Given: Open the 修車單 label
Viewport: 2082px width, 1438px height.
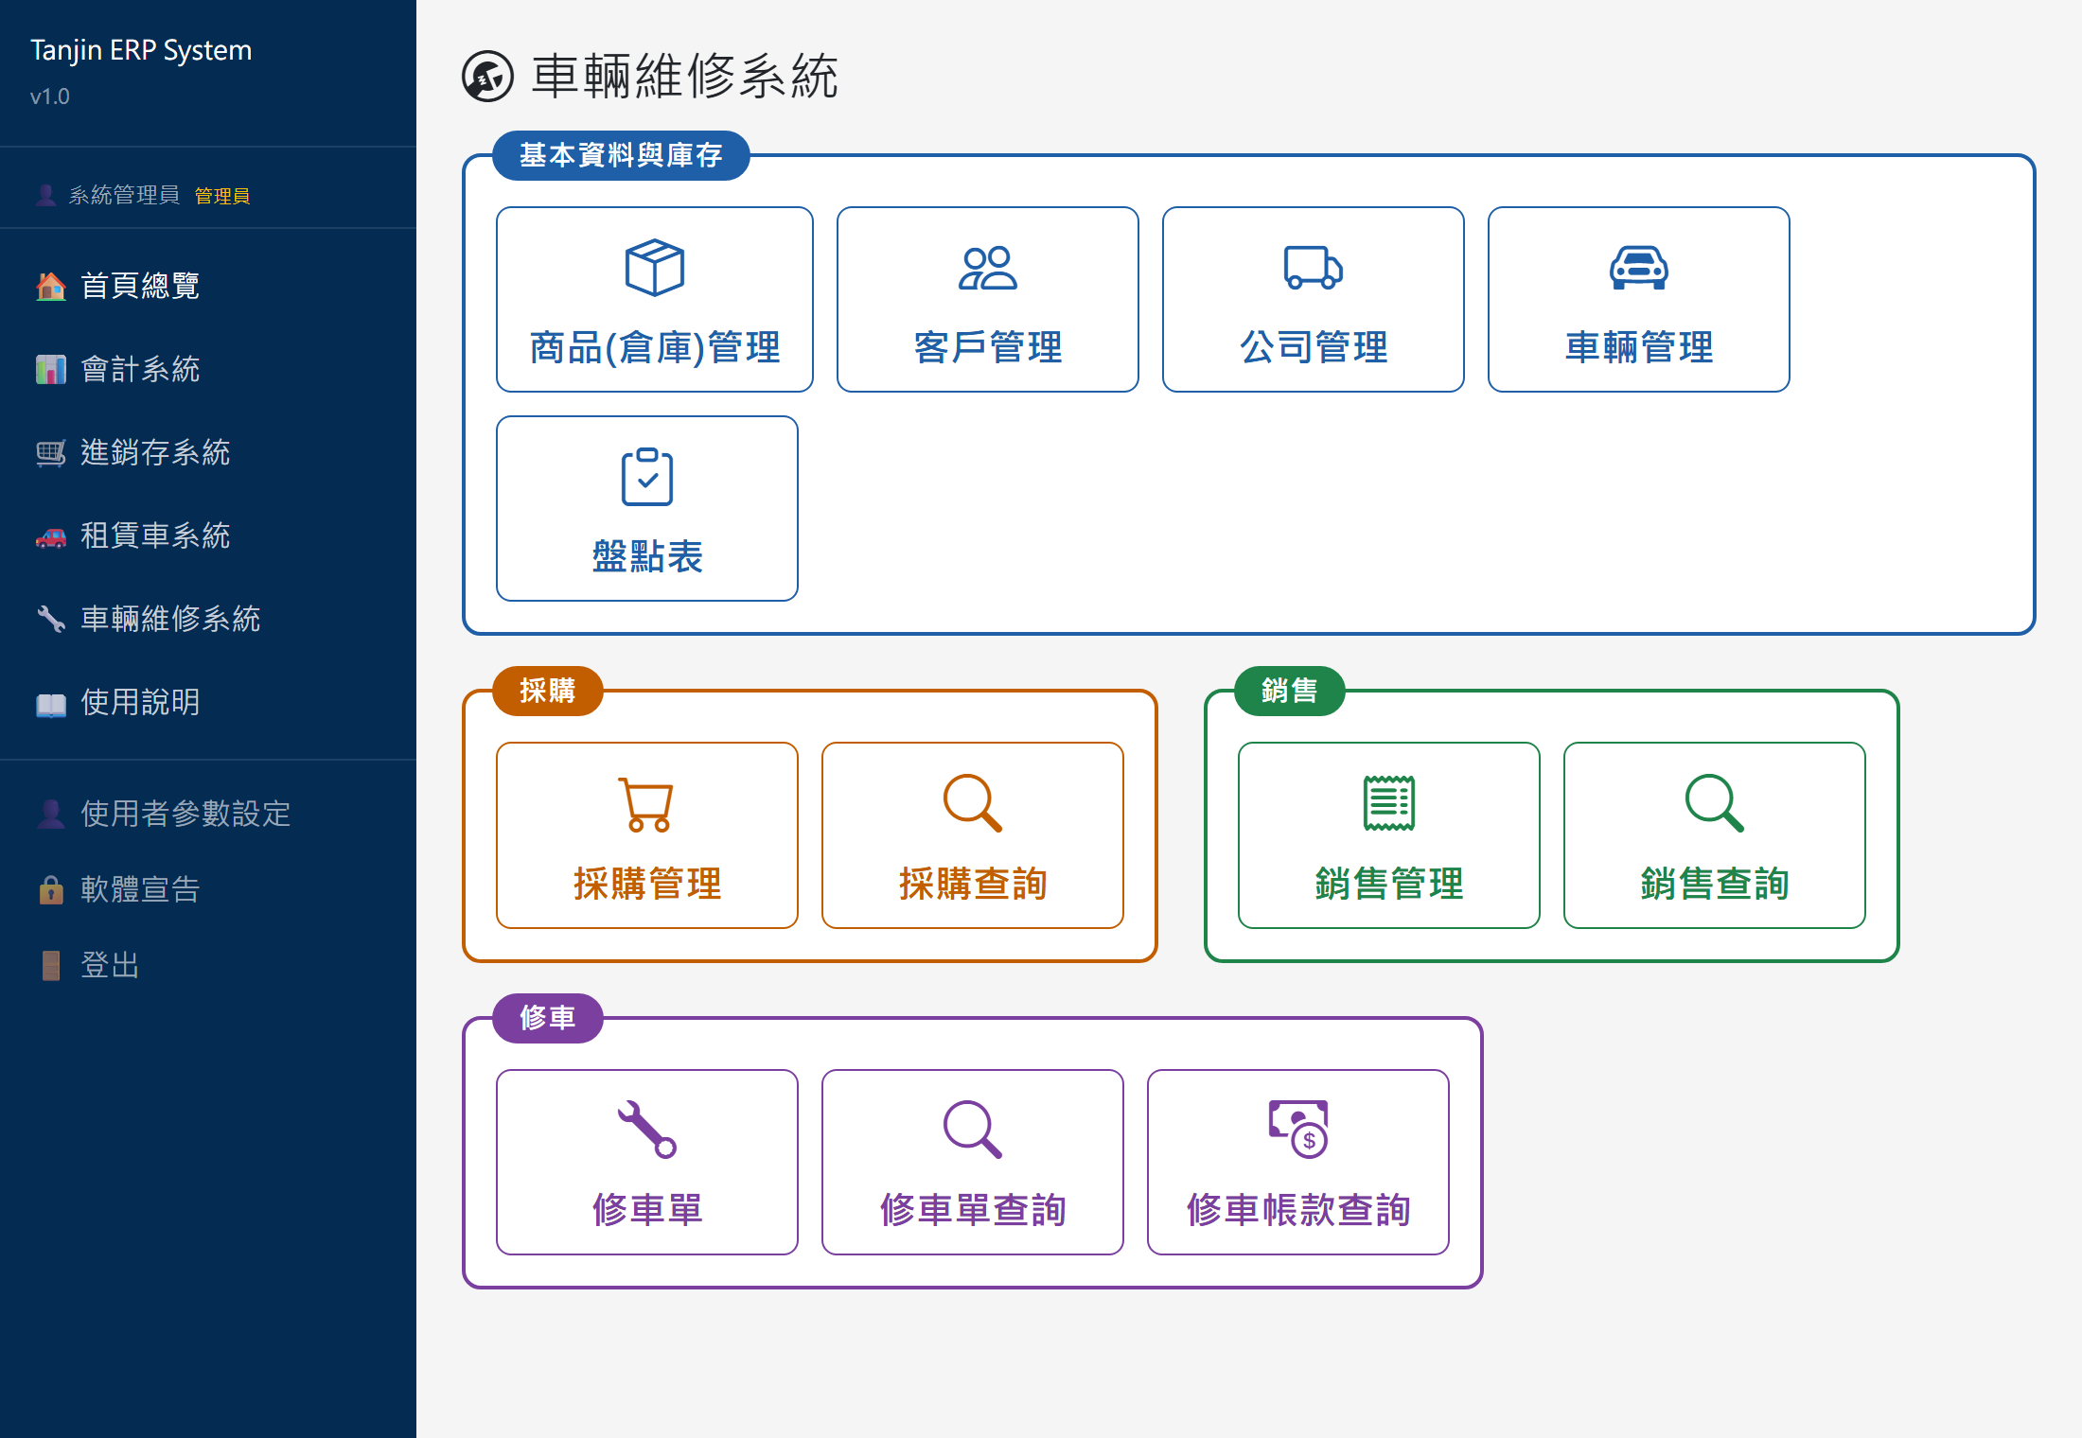Looking at the screenshot, I should pos(647,1210).
